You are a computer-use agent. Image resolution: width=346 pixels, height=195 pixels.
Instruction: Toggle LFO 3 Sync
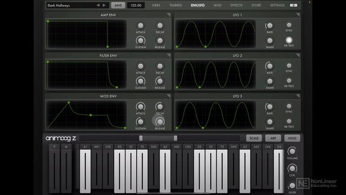pos(289,106)
